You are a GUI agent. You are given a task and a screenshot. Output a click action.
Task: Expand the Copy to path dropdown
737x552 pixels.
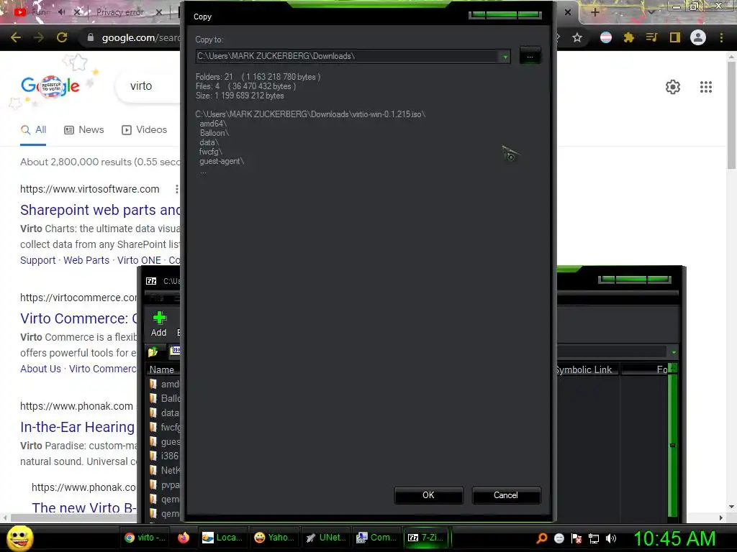coord(505,56)
